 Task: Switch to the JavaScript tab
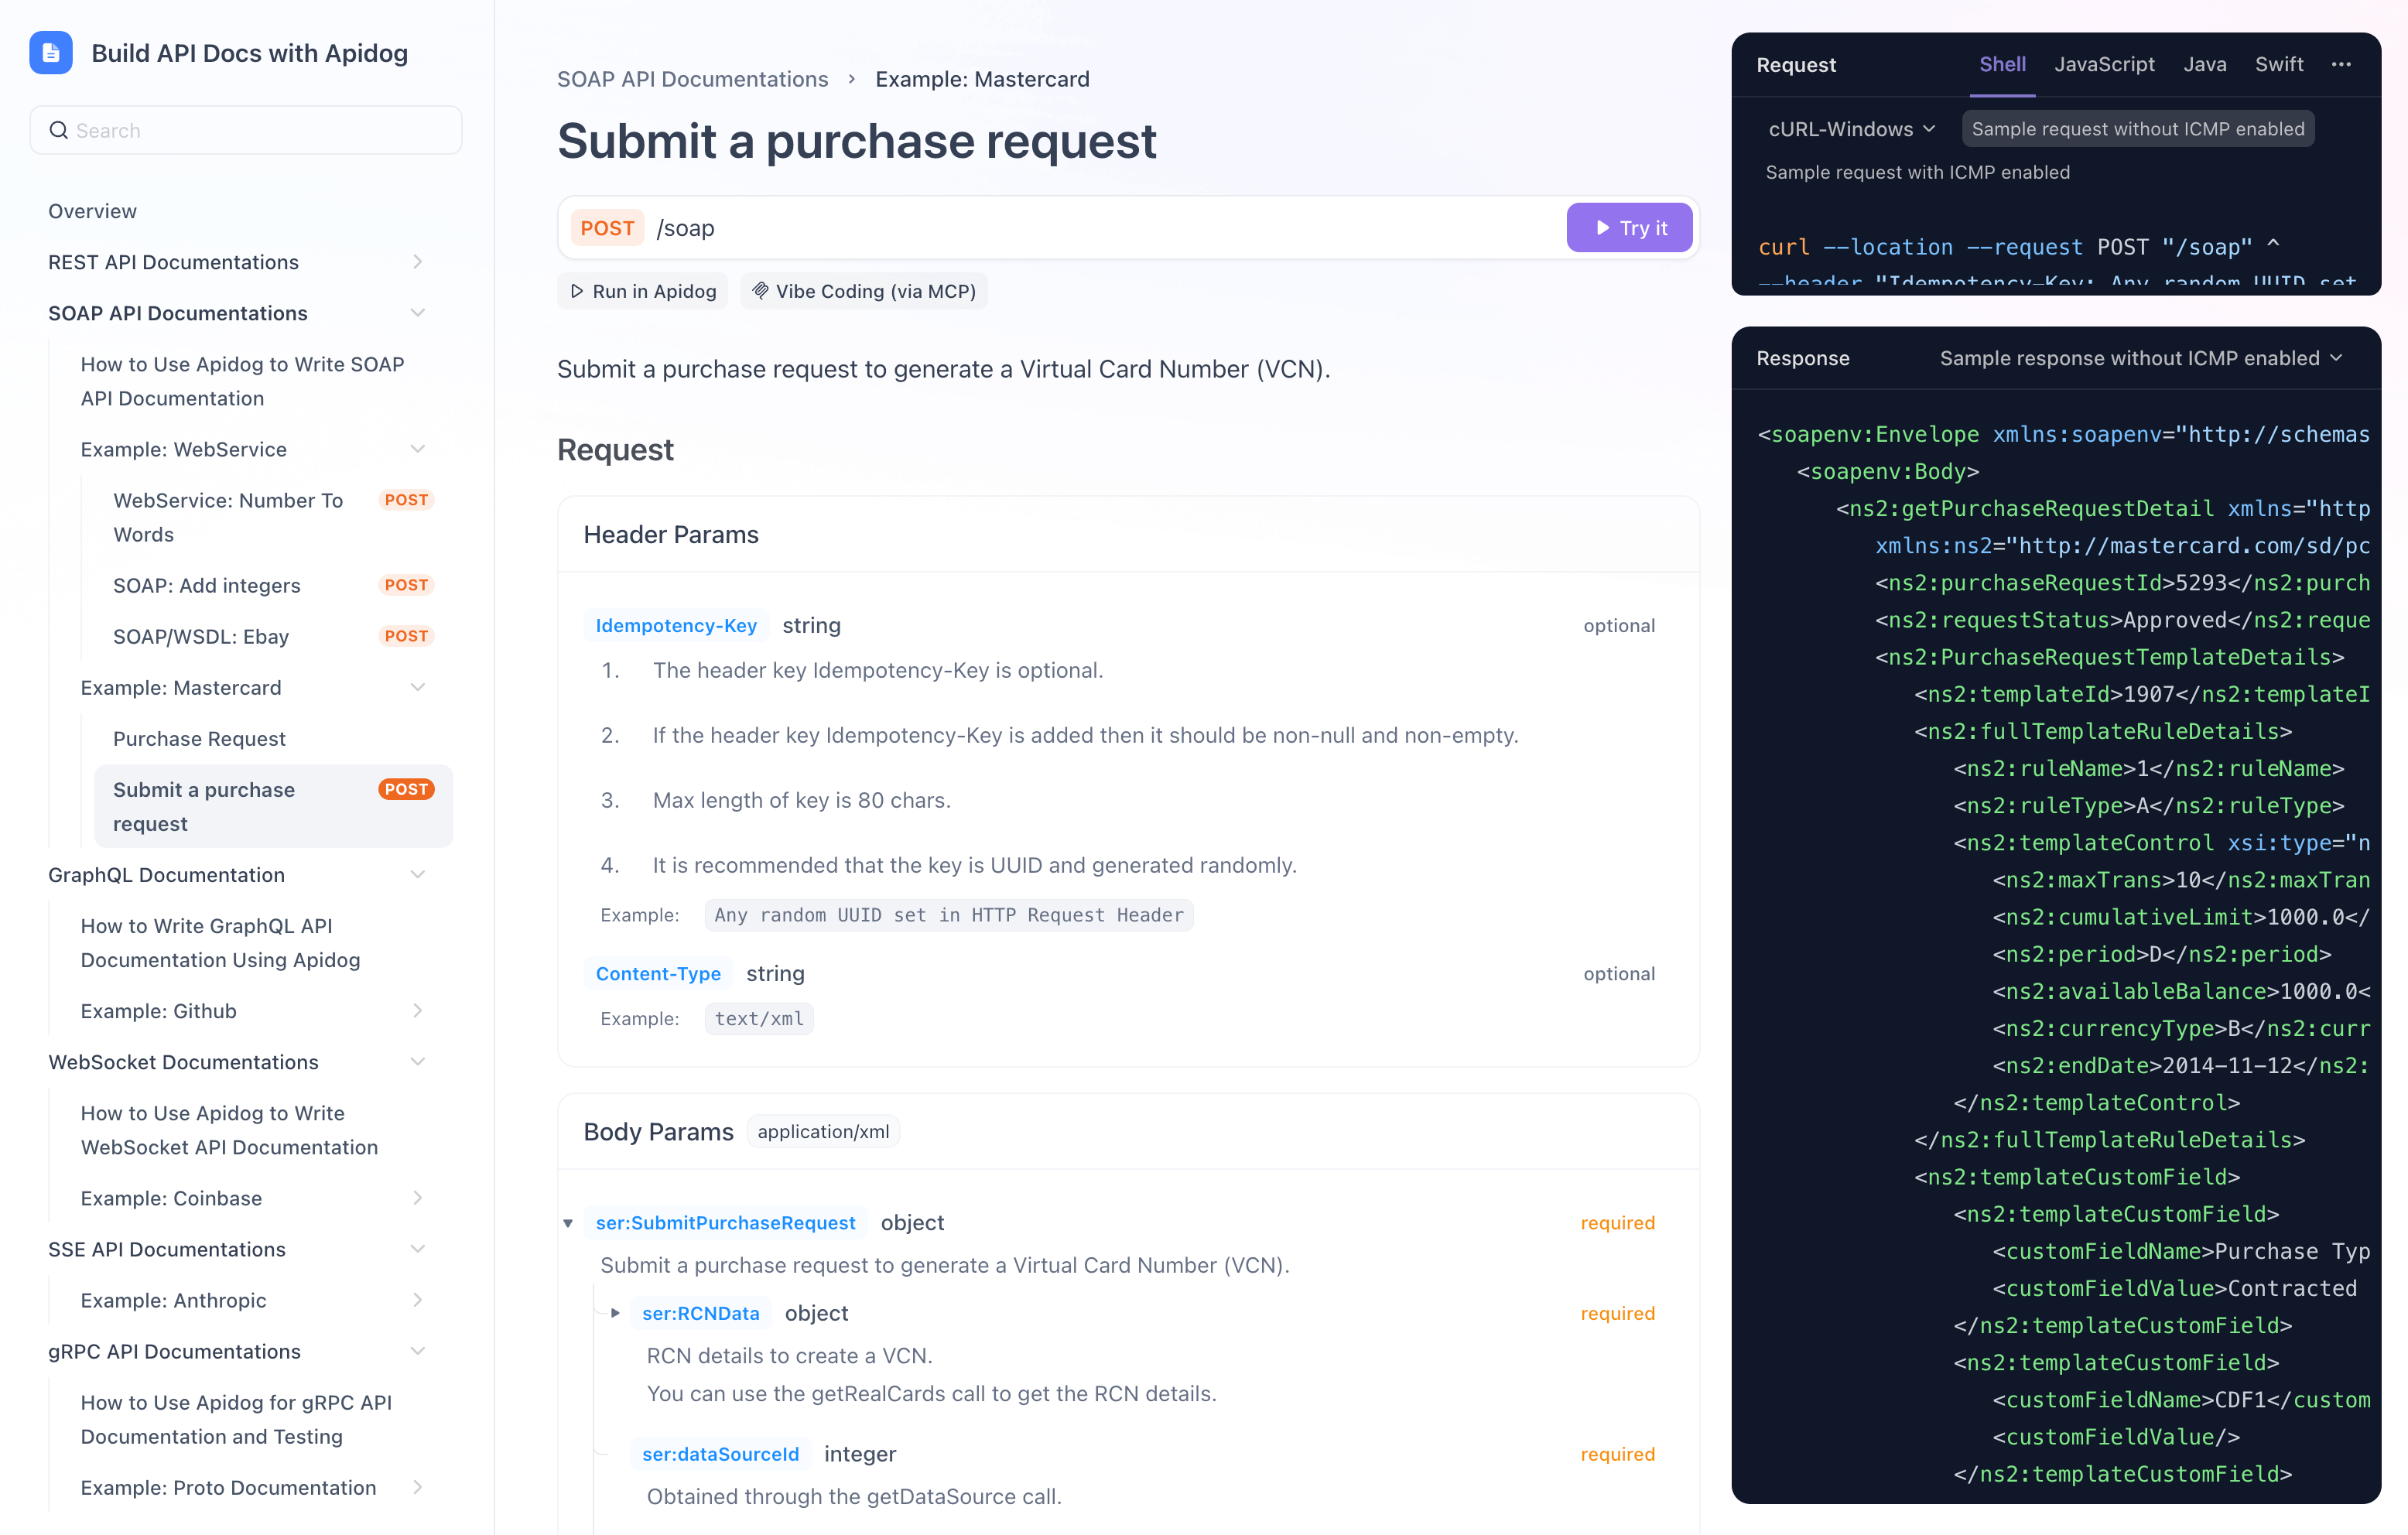point(2104,64)
